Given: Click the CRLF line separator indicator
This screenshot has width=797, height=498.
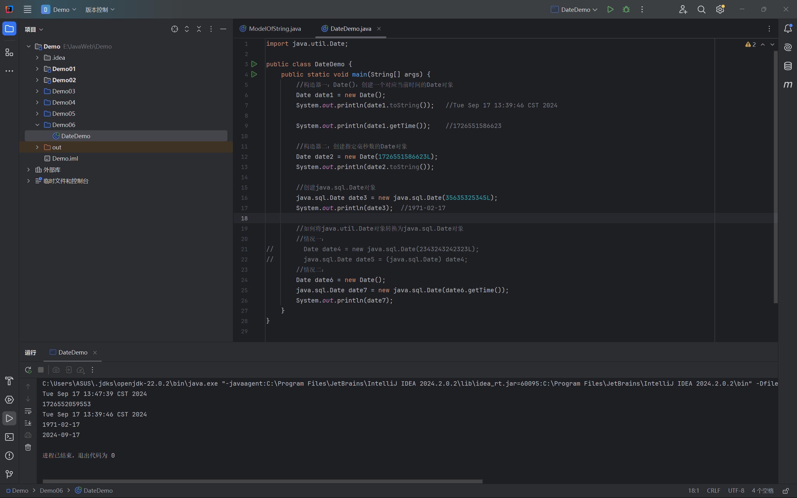Looking at the screenshot, I should point(713,491).
